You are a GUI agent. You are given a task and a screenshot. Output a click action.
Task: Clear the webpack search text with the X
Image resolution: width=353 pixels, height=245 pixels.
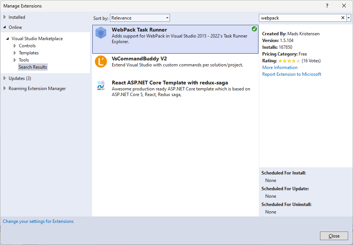click(342, 18)
